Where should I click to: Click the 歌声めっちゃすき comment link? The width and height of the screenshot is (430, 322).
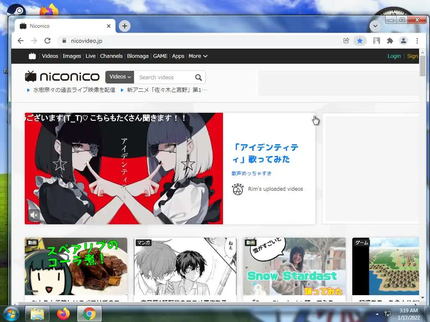pyautogui.click(x=252, y=173)
